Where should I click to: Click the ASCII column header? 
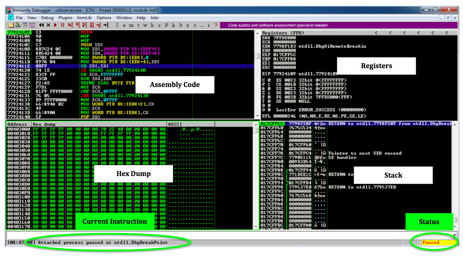coord(191,124)
